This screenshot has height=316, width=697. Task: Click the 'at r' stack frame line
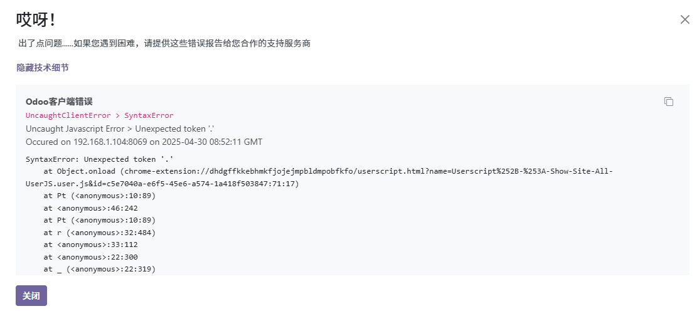pos(99,233)
